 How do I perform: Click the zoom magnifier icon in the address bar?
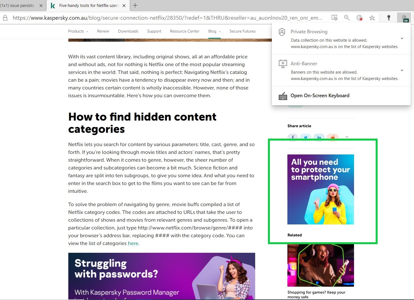(x=347, y=18)
